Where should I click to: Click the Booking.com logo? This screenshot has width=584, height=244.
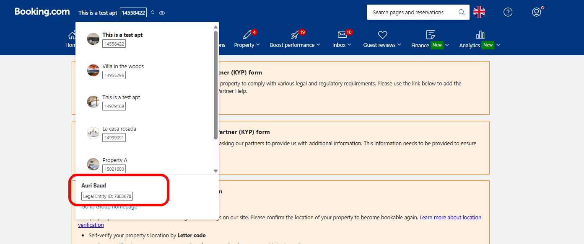[x=42, y=12]
